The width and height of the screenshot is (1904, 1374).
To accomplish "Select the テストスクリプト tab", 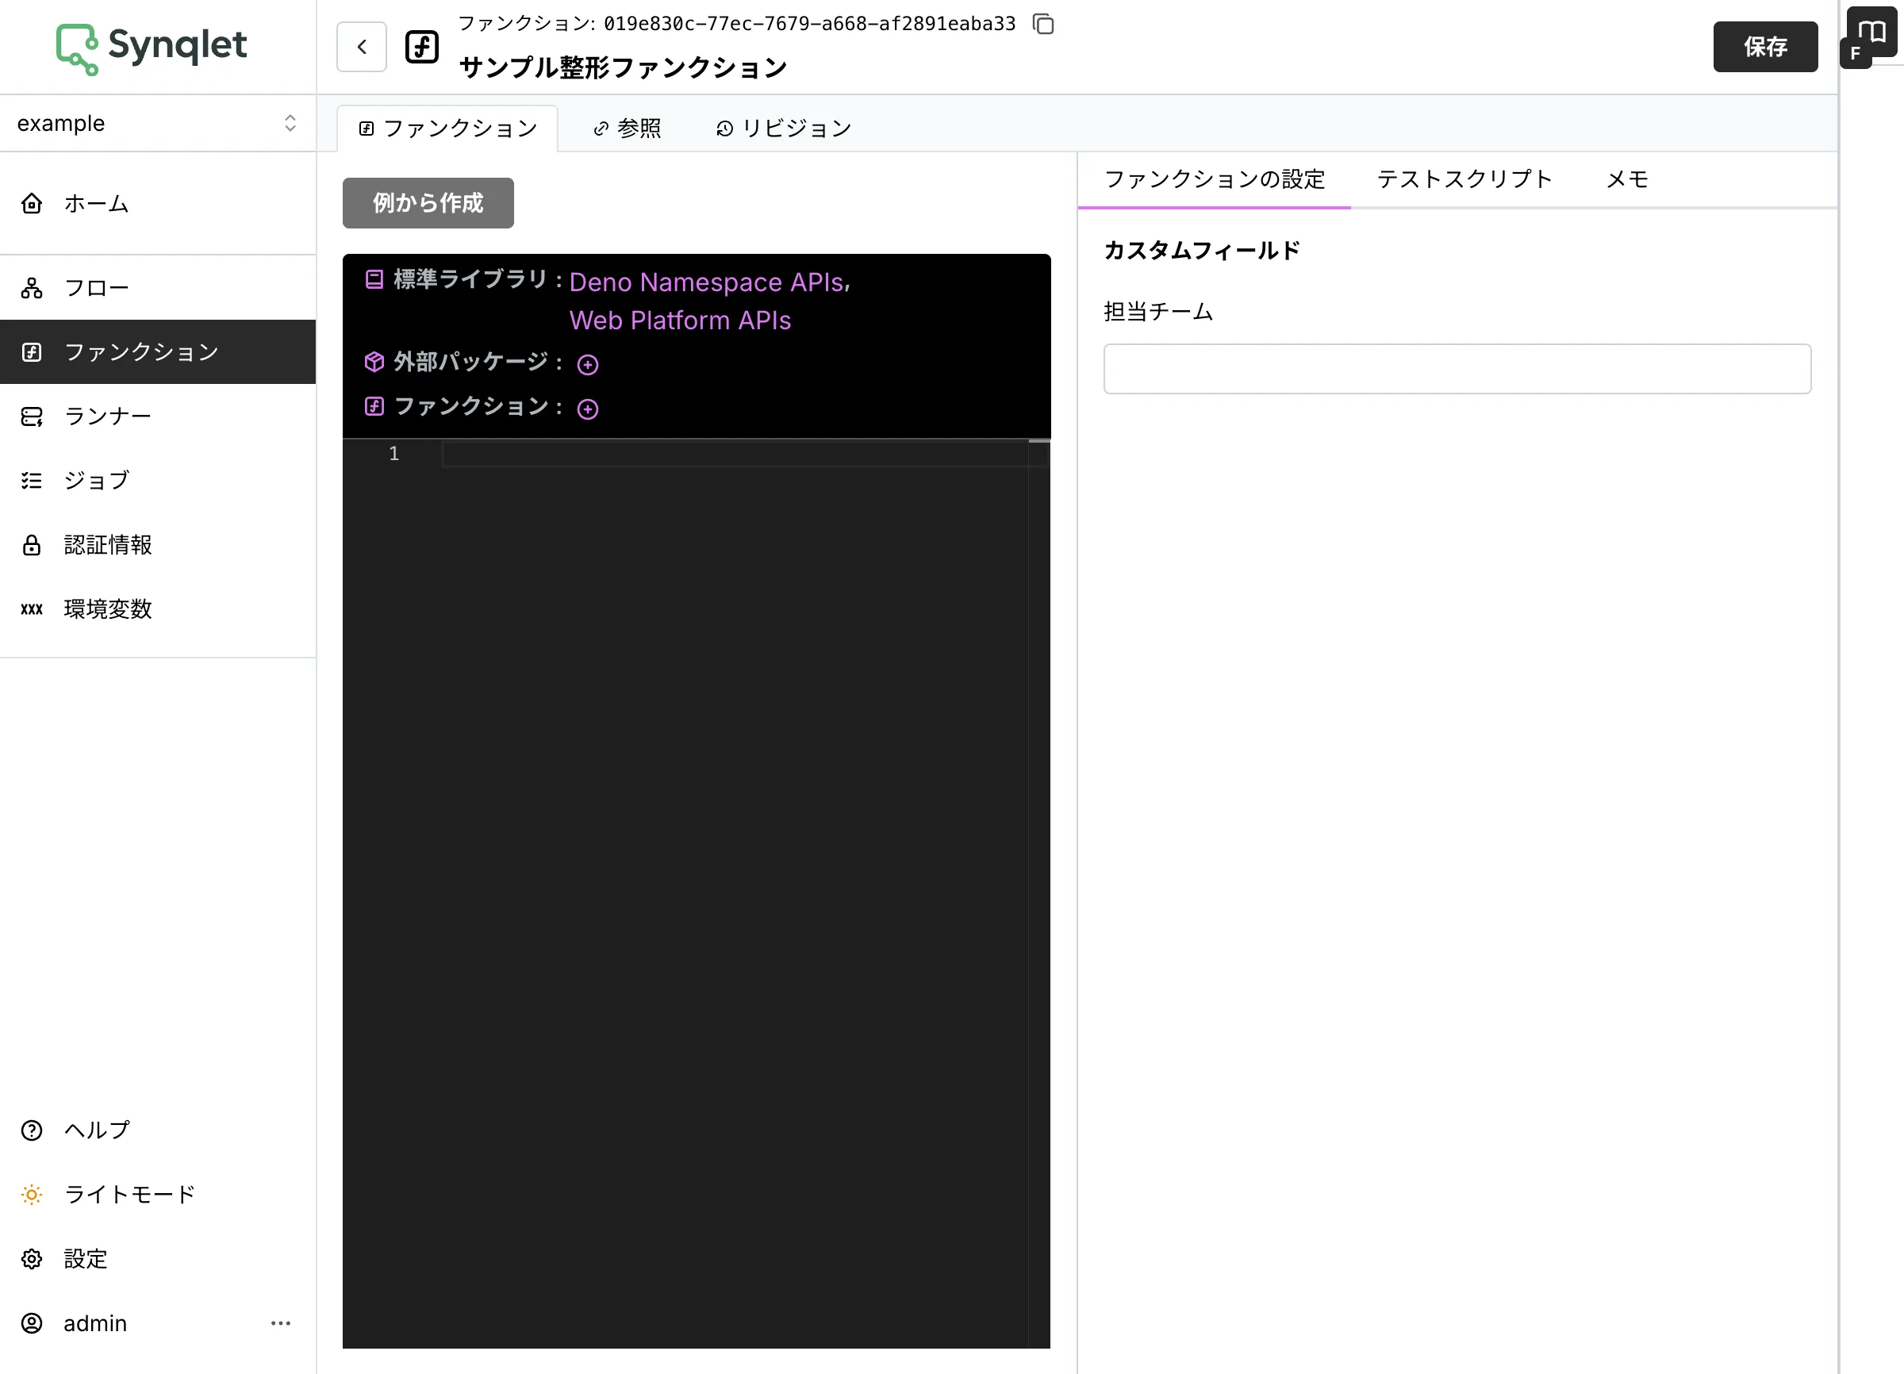I will pos(1464,179).
